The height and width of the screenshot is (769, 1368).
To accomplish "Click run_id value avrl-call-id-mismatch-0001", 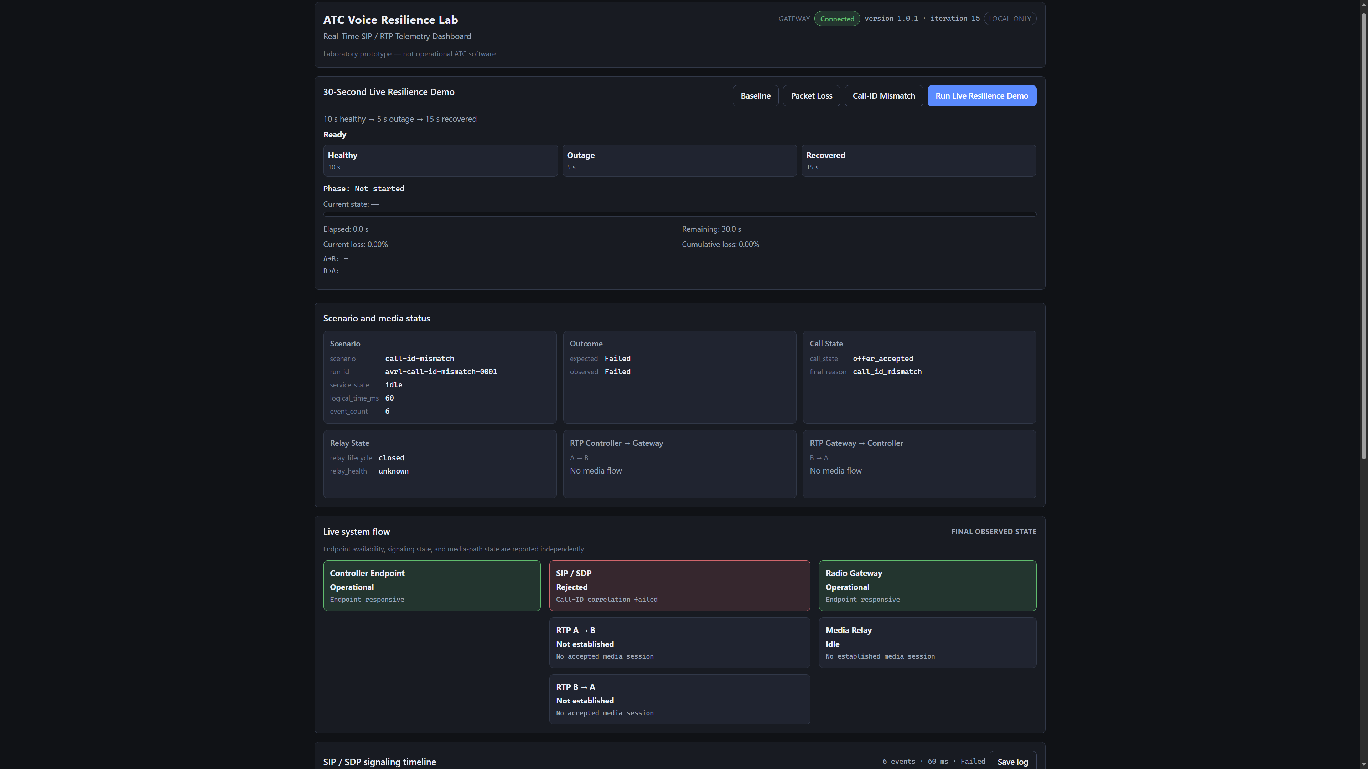I will click(x=441, y=372).
